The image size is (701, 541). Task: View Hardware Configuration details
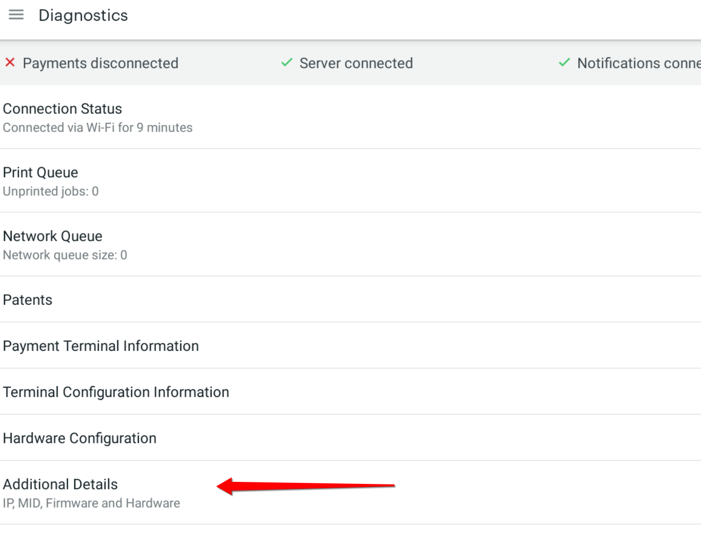[x=79, y=438]
